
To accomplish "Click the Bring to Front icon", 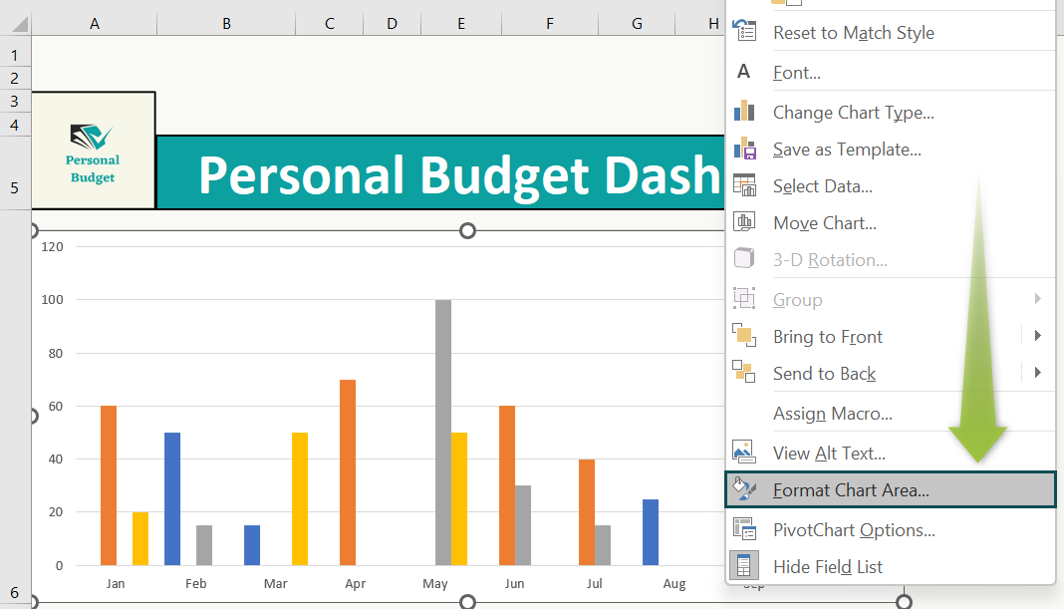I will point(744,335).
